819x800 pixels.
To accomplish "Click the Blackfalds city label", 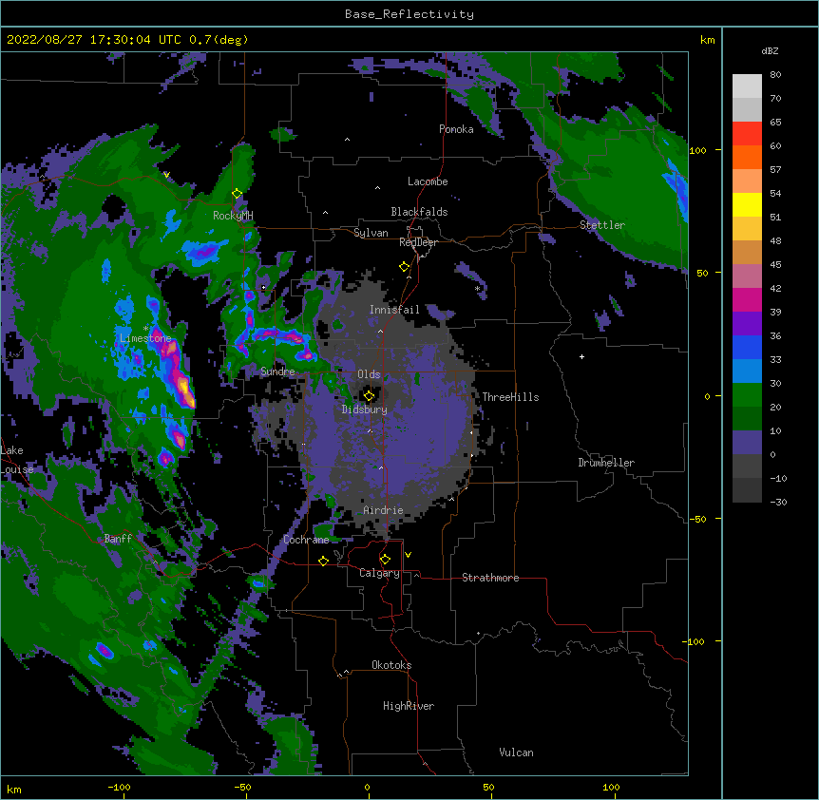I will [419, 212].
